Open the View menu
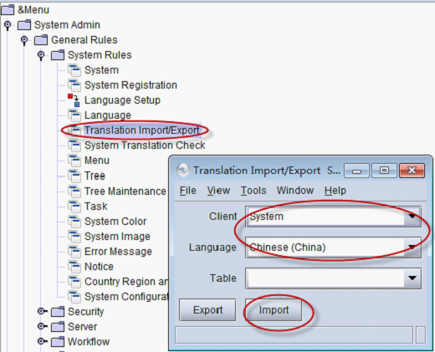Image resolution: width=435 pixels, height=352 pixels. tap(218, 191)
